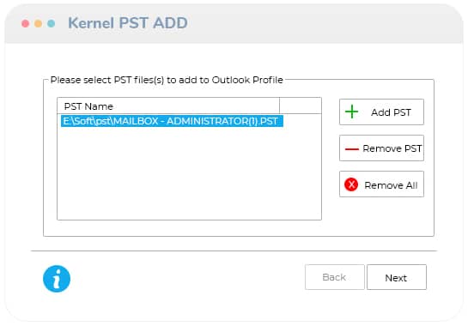Click the blank column header beside PST Name
The width and height of the screenshot is (468, 326).
point(301,106)
